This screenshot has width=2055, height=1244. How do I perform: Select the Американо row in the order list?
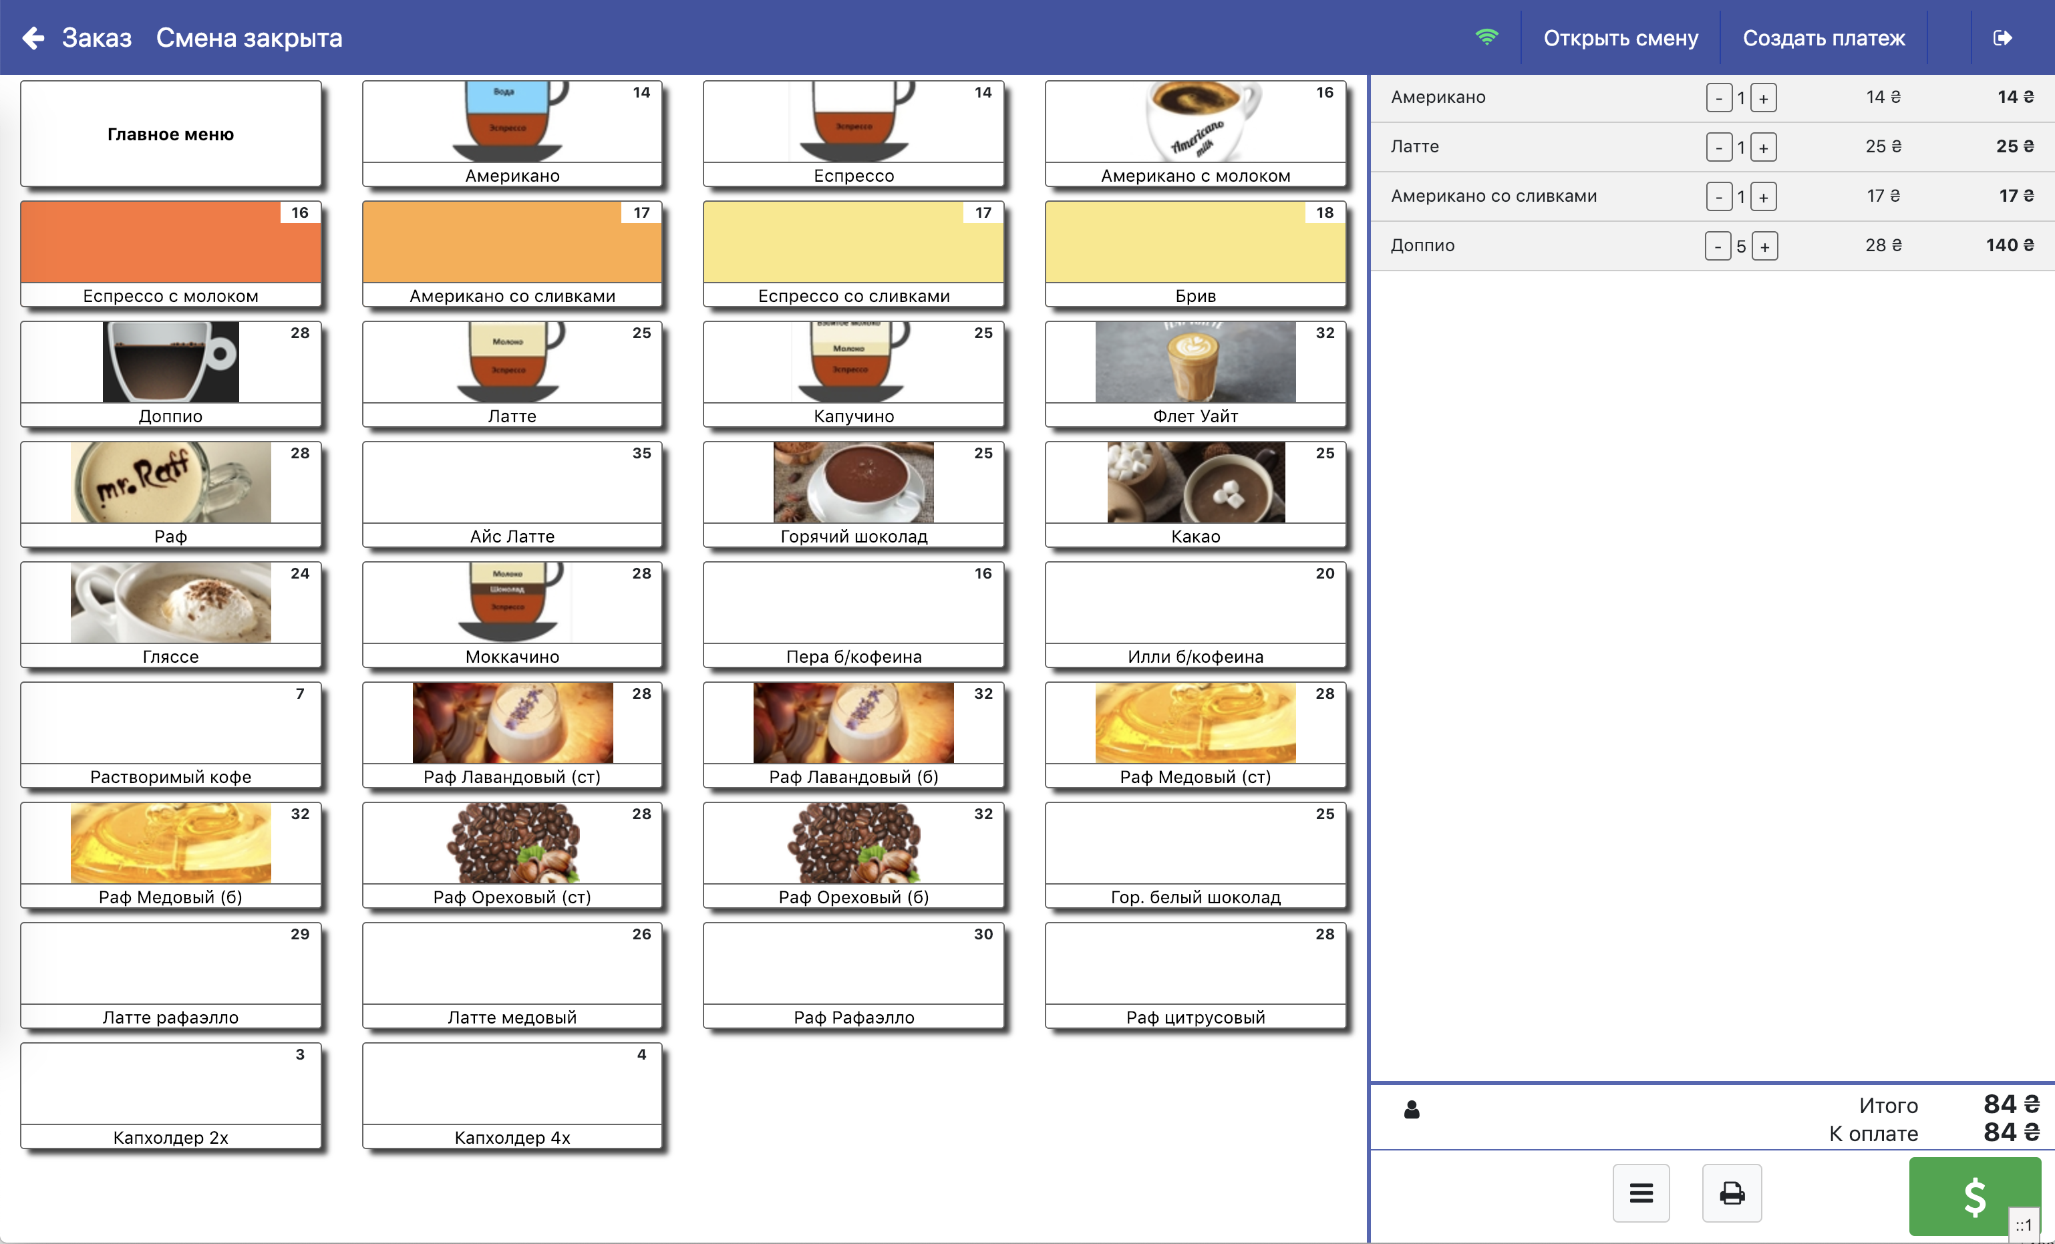pos(1712,98)
